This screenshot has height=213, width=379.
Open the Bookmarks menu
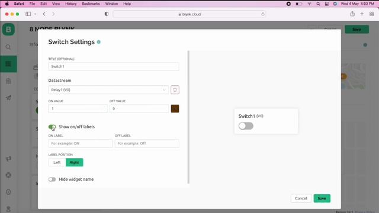[x=91, y=4]
